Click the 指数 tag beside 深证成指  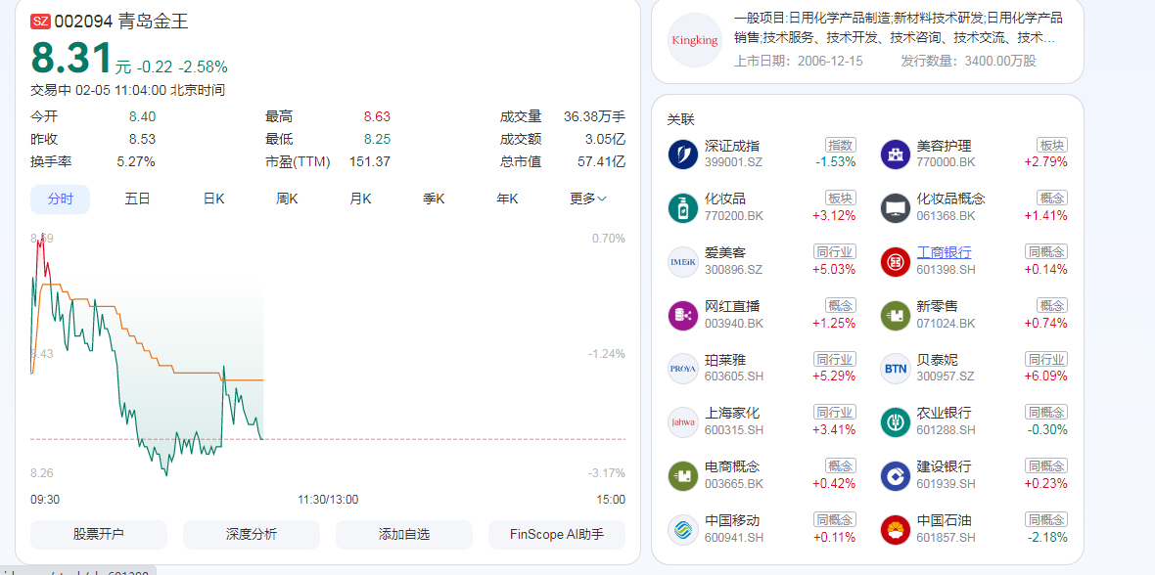[x=841, y=145]
